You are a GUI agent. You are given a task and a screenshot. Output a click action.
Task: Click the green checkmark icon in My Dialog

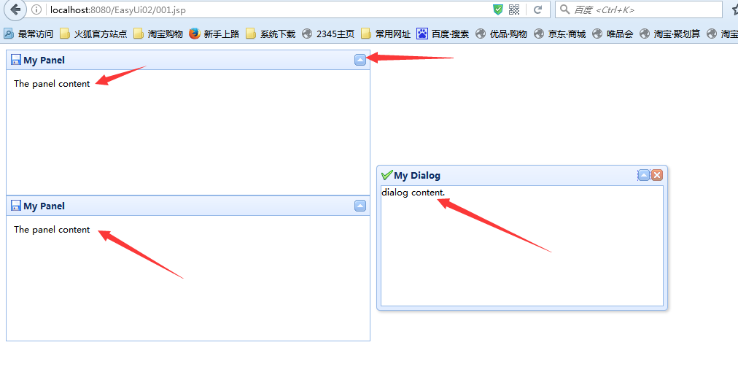[387, 175]
